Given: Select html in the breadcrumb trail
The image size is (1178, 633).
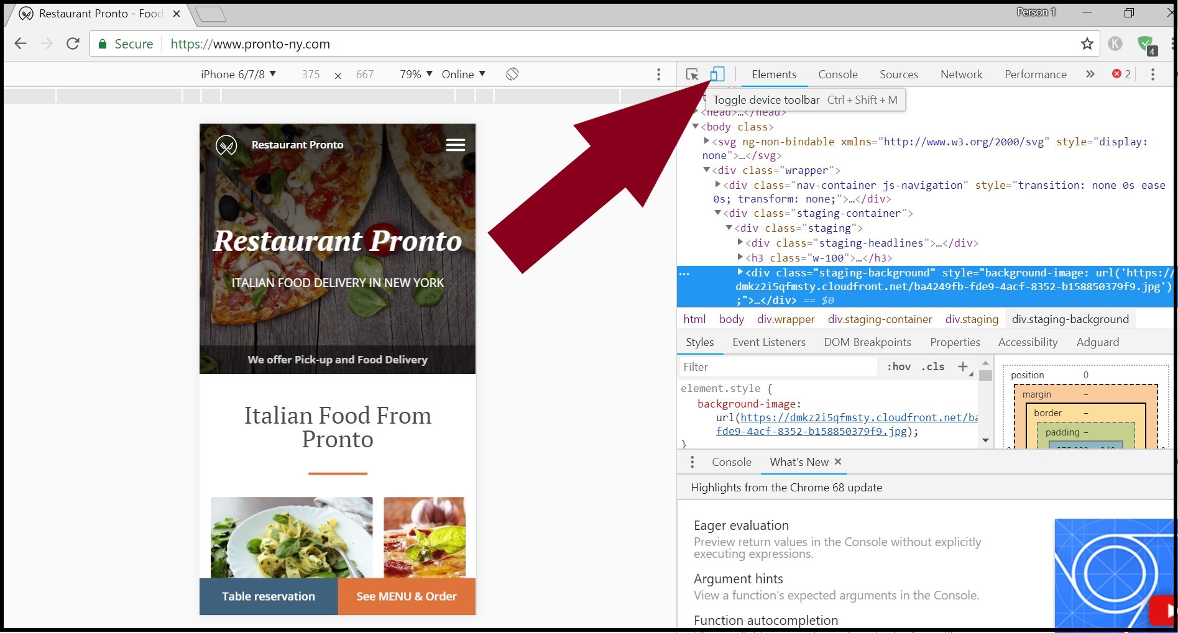Looking at the screenshot, I should [694, 319].
